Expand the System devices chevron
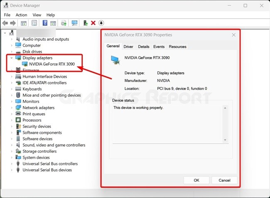 12,158
